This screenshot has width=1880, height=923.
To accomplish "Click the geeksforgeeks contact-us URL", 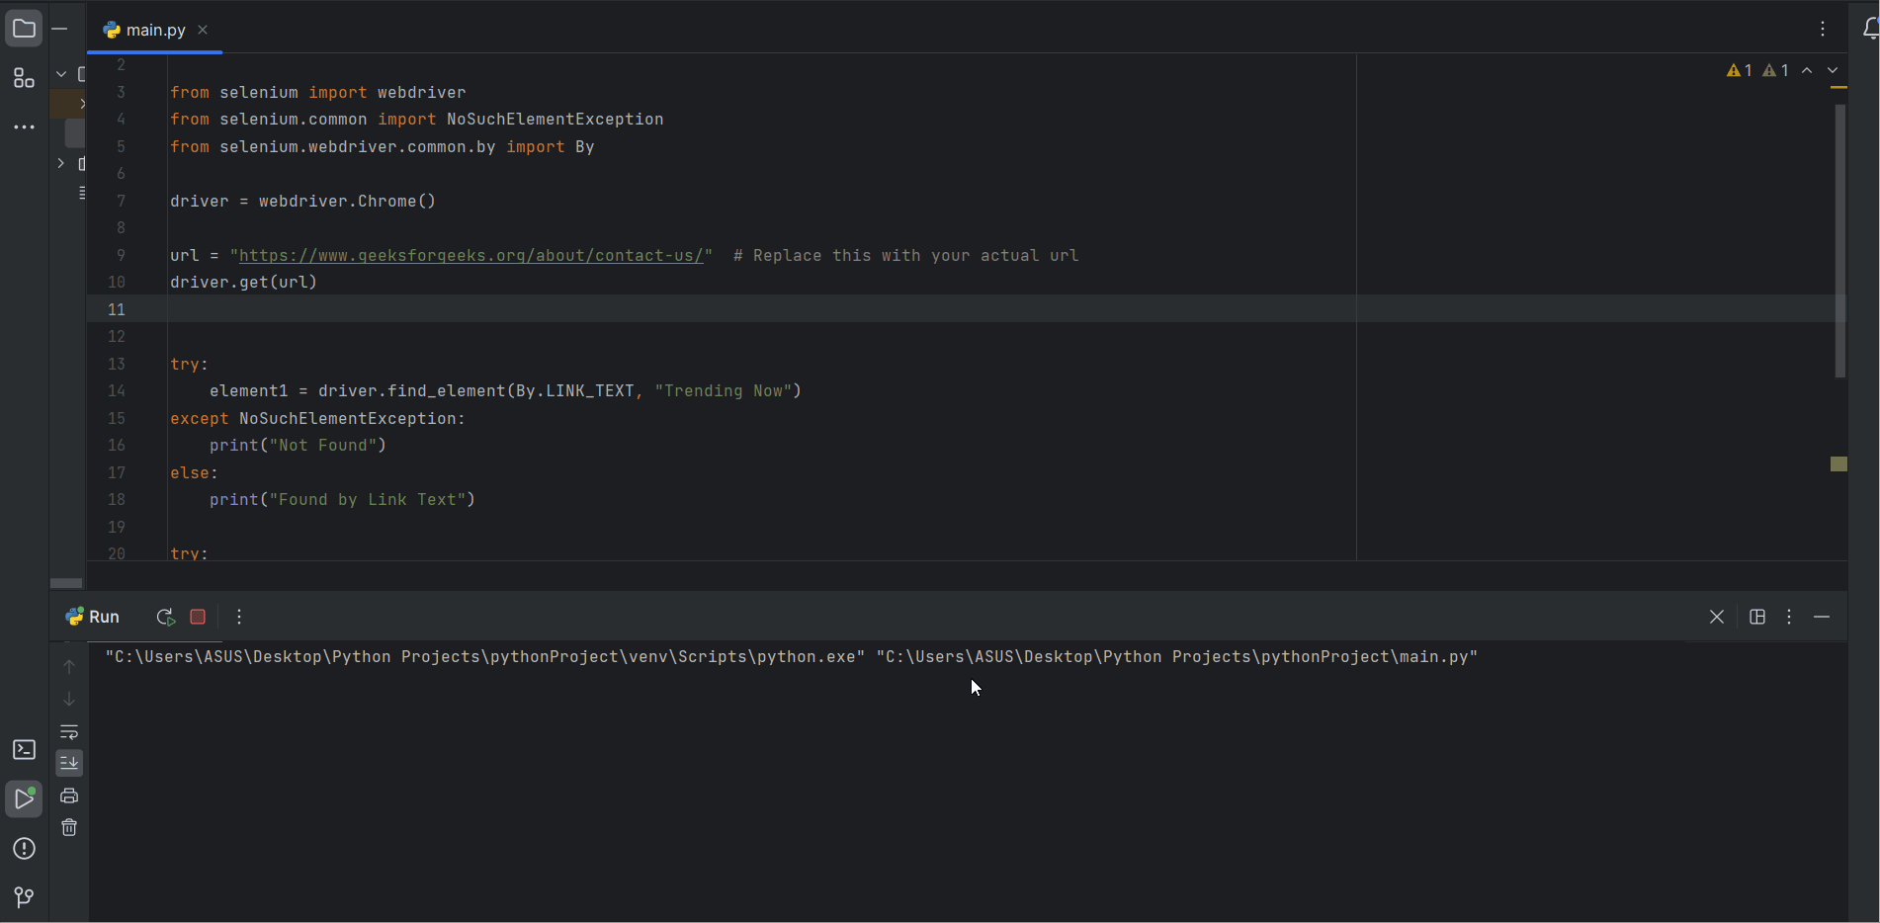I will coord(470,255).
